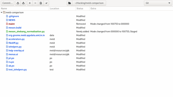
Task: Select the help-overlay.ui file
Action: 16,50
